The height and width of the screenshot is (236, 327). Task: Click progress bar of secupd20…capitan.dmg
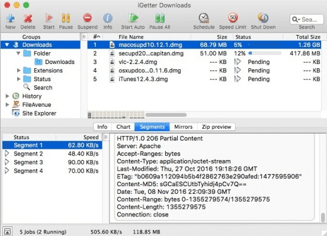pyautogui.click(x=265, y=53)
